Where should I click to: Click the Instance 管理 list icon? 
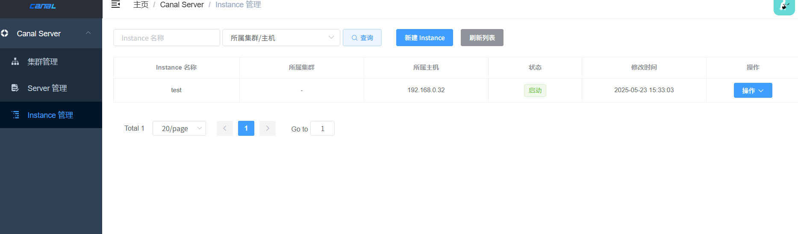tap(15, 115)
